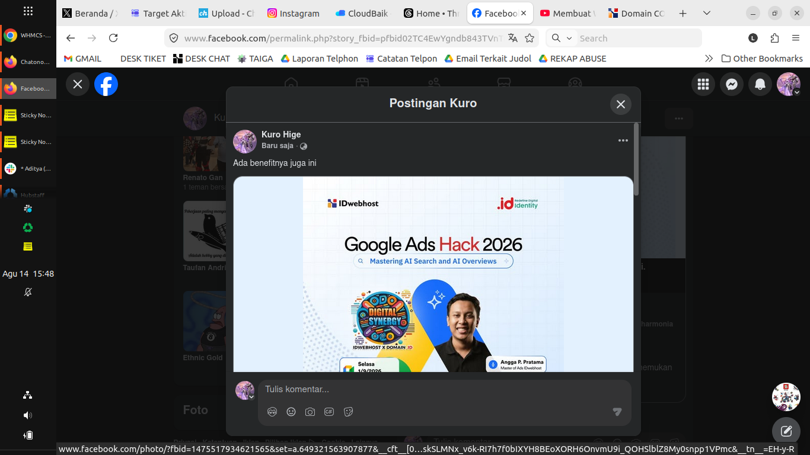This screenshot has width=810, height=455.
Task: Open the DESK CHAT bookmark
Action: tap(202, 59)
